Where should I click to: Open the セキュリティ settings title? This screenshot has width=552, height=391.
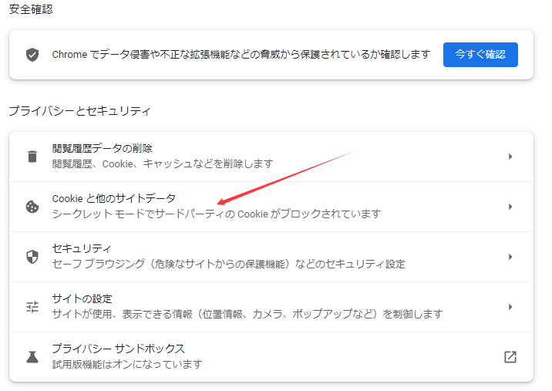[x=82, y=248]
